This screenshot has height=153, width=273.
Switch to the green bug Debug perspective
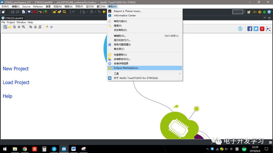(x=264, y=12)
